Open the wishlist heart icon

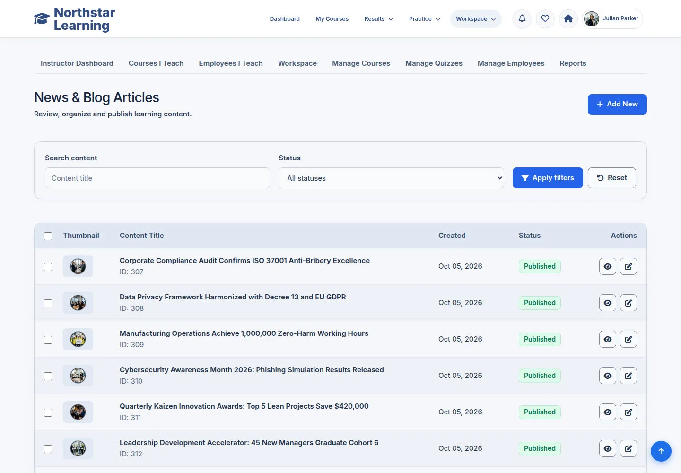pyautogui.click(x=545, y=19)
